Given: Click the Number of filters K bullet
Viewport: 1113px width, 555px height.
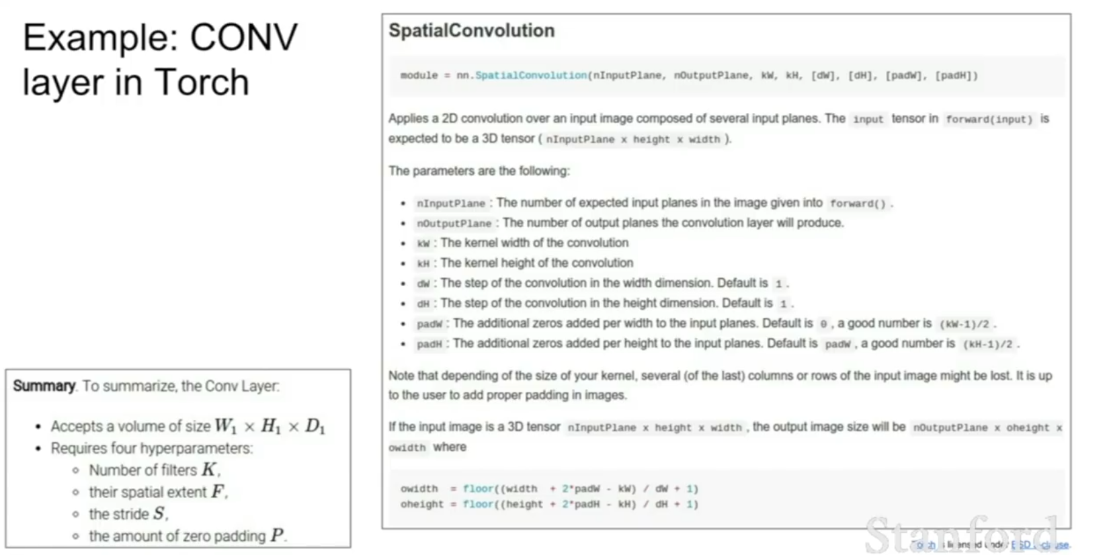Looking at the screenshot, I should point(155,470).
